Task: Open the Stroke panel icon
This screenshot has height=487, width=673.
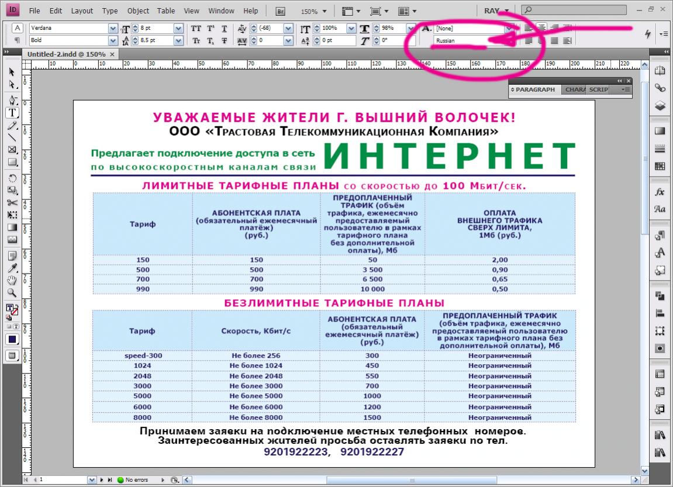Action: tap(660, 149)
